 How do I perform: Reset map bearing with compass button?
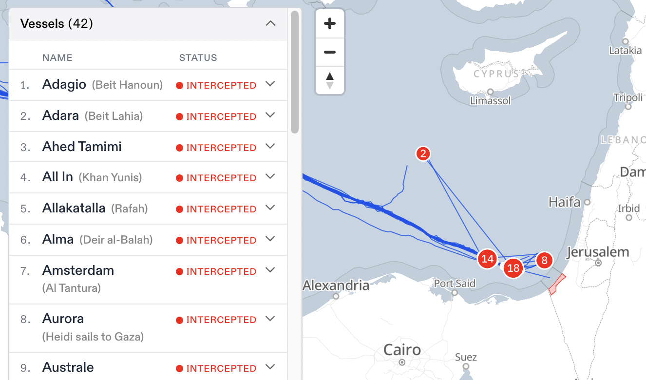pos(330,80)
